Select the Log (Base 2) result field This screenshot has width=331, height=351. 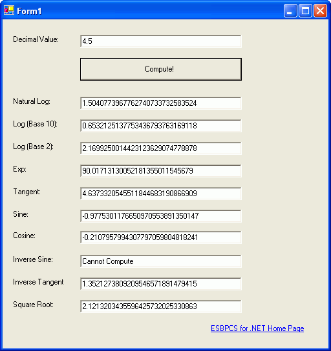(x=161, y=148)
